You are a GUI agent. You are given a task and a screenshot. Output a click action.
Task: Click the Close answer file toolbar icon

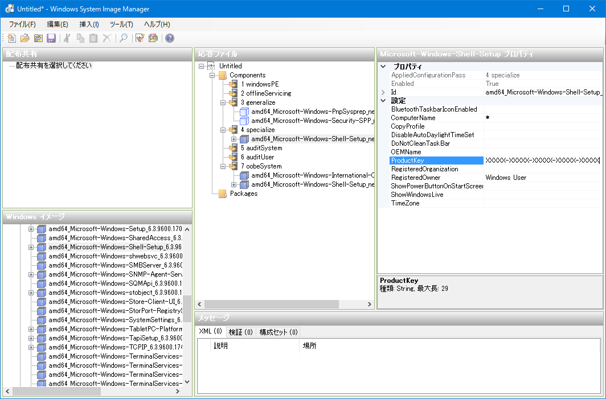click(x=38, y=38)
